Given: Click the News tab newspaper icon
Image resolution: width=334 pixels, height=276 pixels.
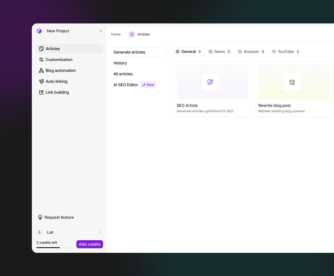Looking at the screenshot, I should tap(211, 52).
